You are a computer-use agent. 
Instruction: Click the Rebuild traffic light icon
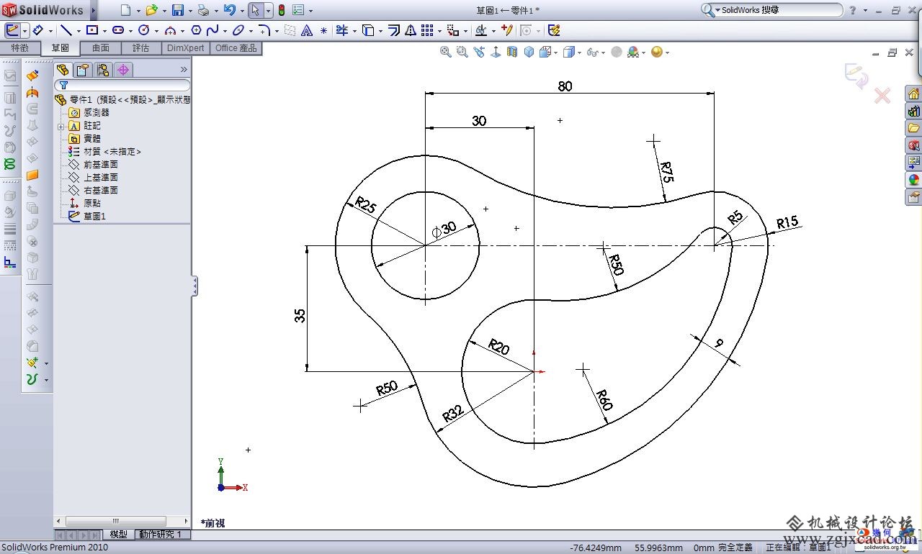(x=281, y=10)
